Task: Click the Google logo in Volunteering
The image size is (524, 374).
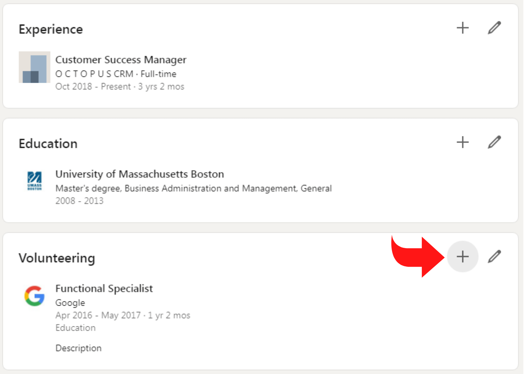Action: pyautogui.click(x=34, y=296)
